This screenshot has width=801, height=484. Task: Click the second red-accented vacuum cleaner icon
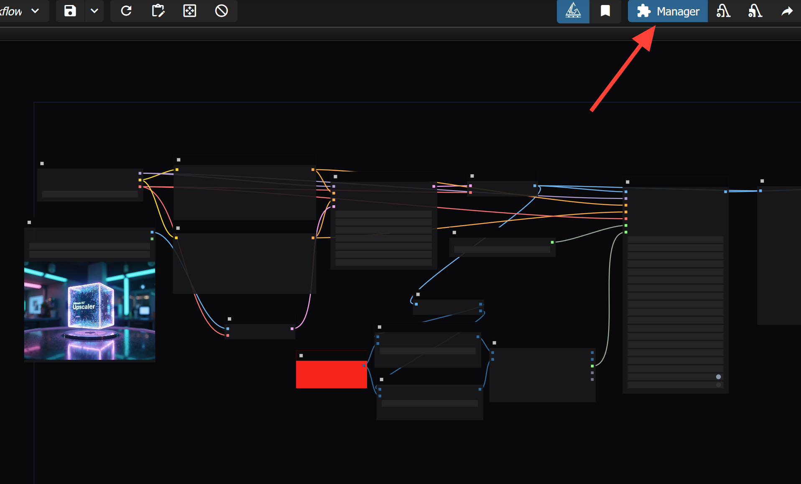pos(755,11)
